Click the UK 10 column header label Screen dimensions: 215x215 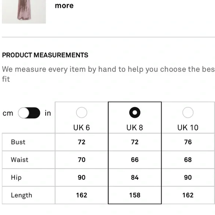pyautogui.click(x=188, y=128)
